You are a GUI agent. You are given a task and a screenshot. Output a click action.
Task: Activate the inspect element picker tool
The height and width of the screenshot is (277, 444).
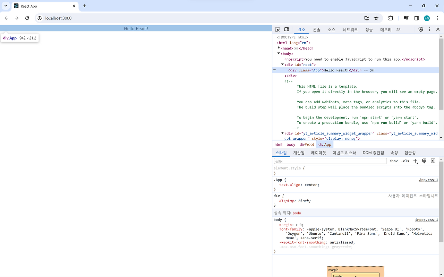click(x=277, y=29)
